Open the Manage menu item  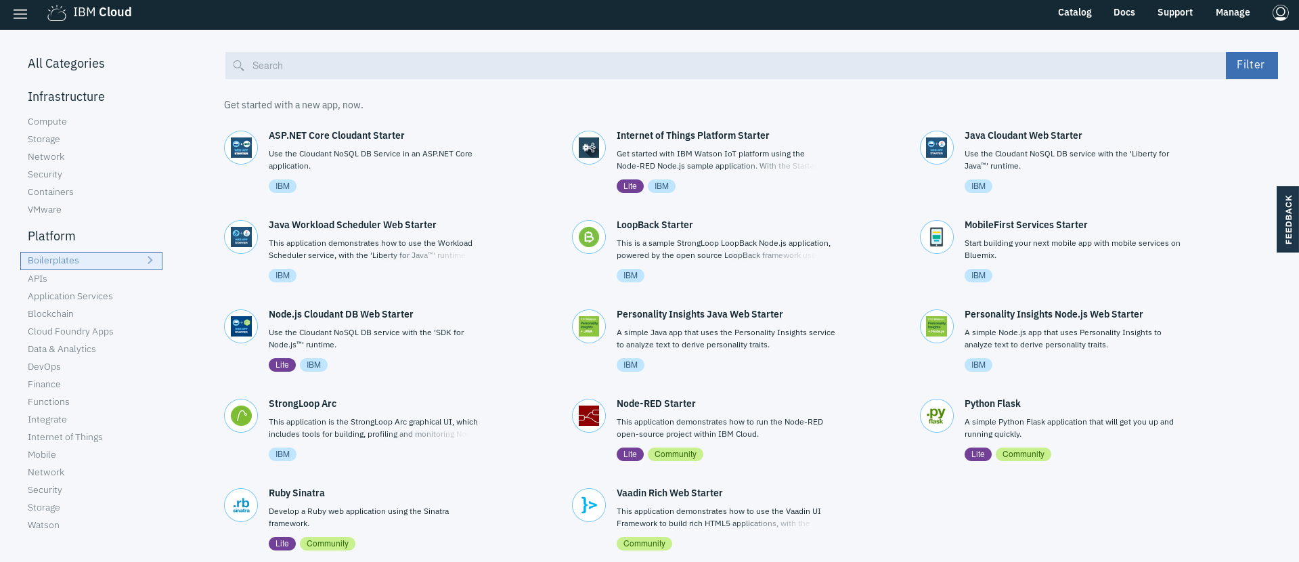1233,12
